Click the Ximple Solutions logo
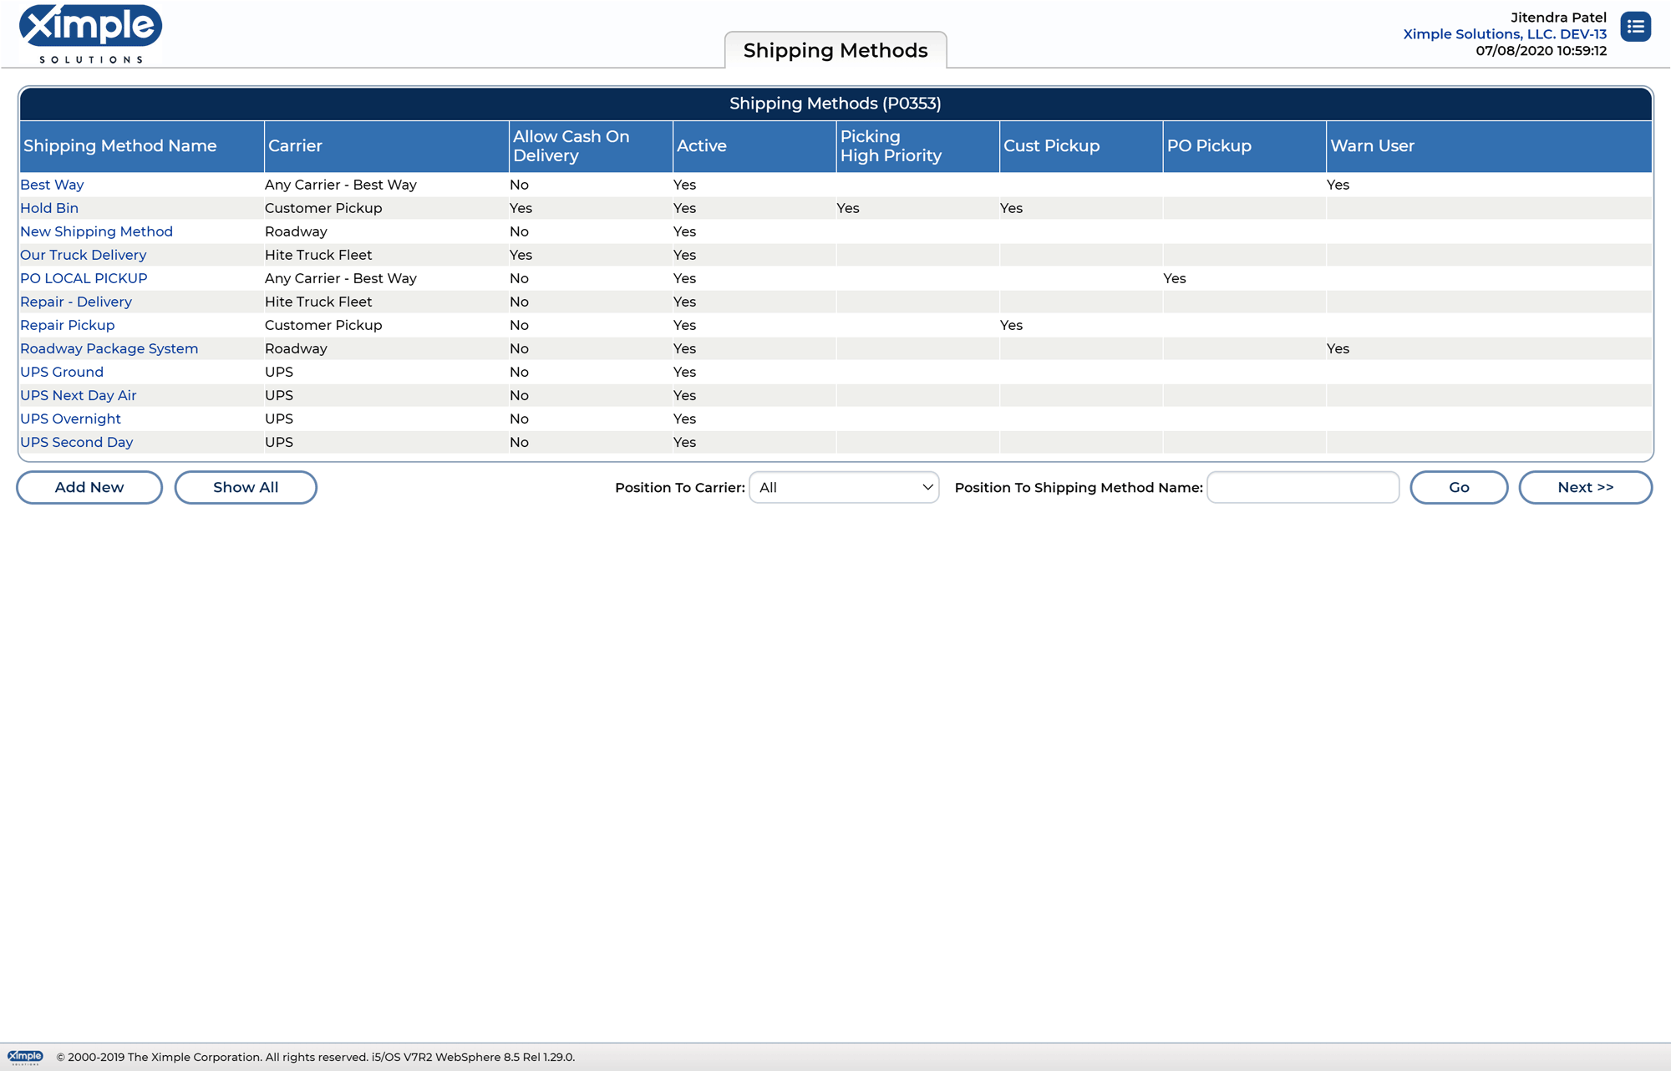This screenshot has height=1071, width=1671. [x=90, y=33]
